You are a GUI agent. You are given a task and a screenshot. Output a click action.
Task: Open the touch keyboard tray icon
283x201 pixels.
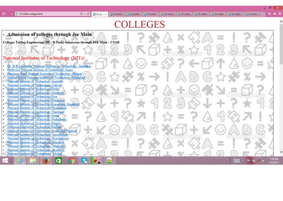(237, 161)
